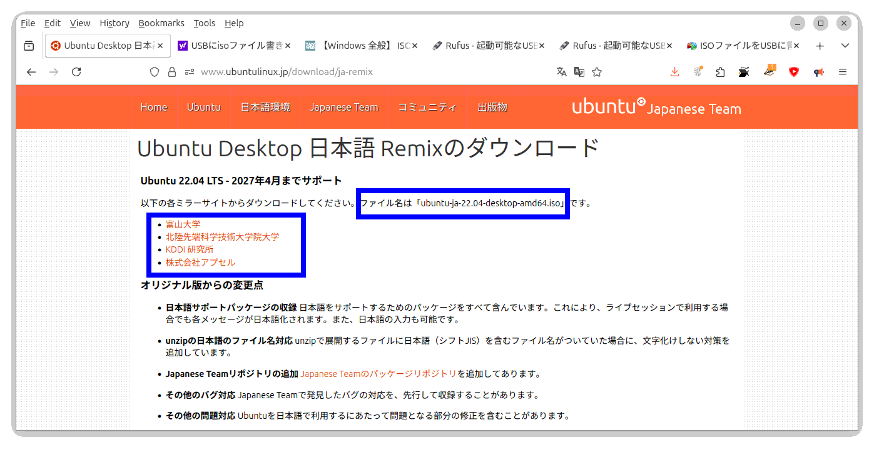Close the Ubuntu Desktop tab

160,46
